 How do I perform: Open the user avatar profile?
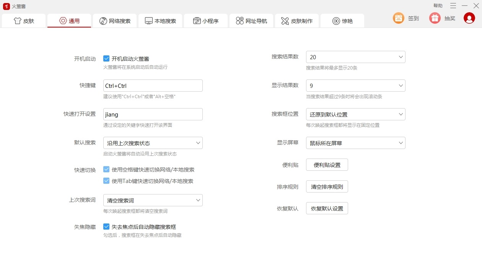point(469,18)
